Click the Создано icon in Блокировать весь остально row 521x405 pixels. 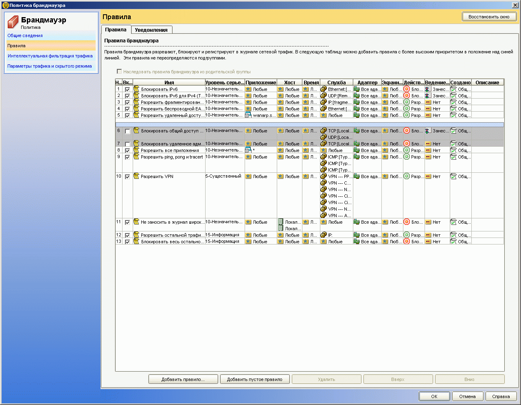(453, 241)
